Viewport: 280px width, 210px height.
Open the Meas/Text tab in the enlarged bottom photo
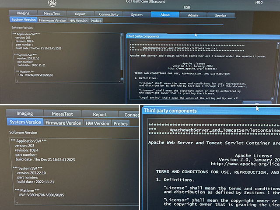(62, 114)
